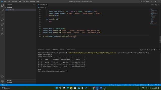
Task: Select the TERMINAL panel tab
Action: pos(55,50)
